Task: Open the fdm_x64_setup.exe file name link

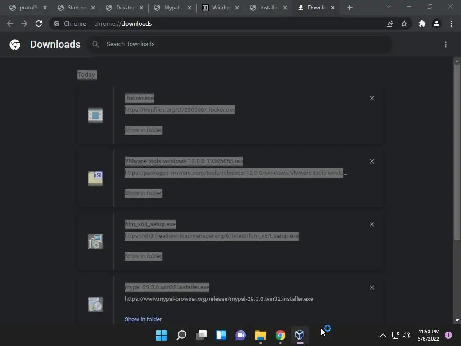Action: [150, 224]
